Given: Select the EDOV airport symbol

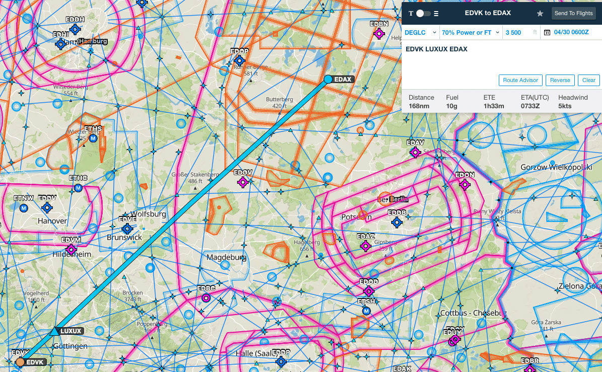Looking at the screenshot, I should [243, 182].
